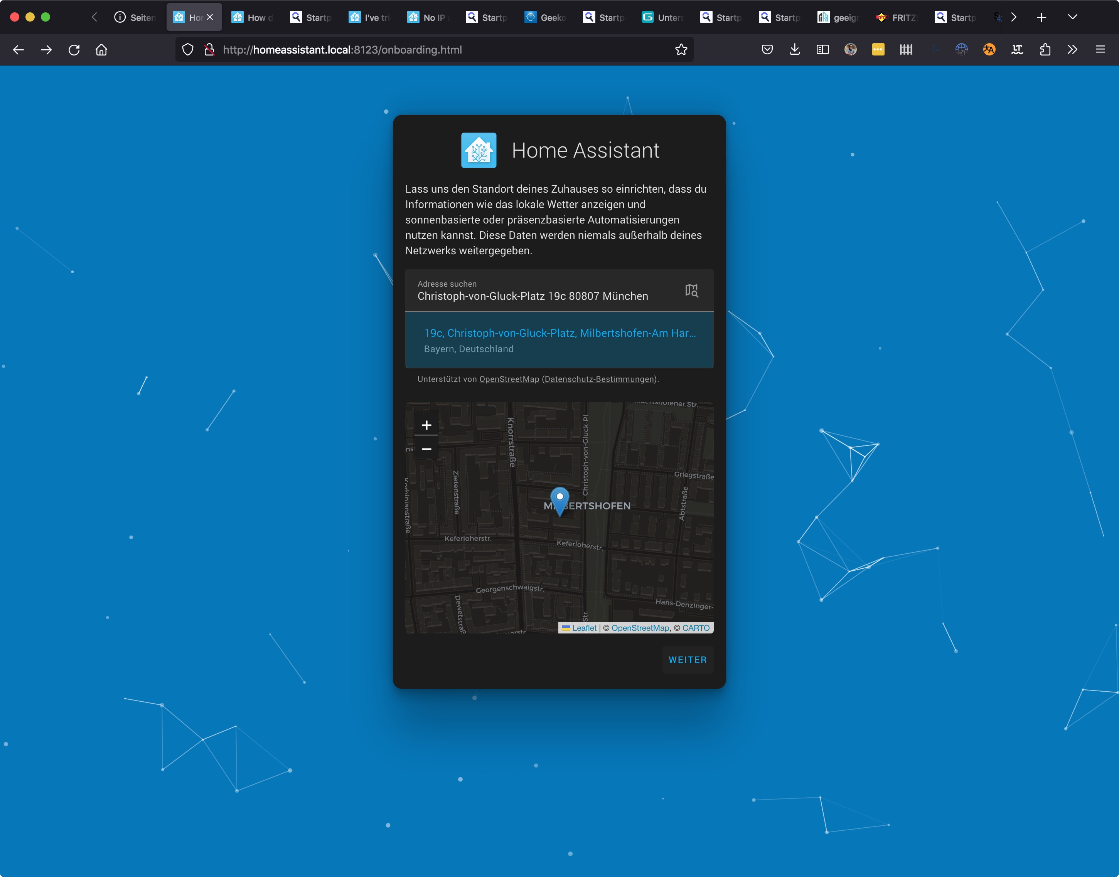Open the OpenStreetMap link under search
Viewport: 1119px width, 877px height.
(x=509, y=379)
